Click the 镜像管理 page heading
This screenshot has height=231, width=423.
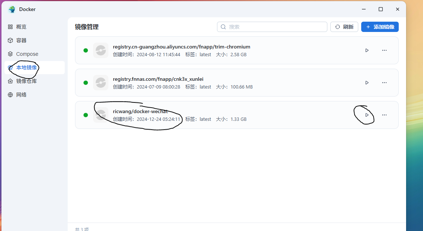click(x=87, y=27)
